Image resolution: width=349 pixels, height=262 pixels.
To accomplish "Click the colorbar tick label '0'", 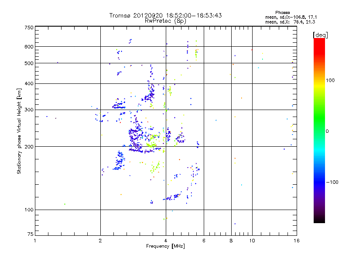I will [327, 131].
